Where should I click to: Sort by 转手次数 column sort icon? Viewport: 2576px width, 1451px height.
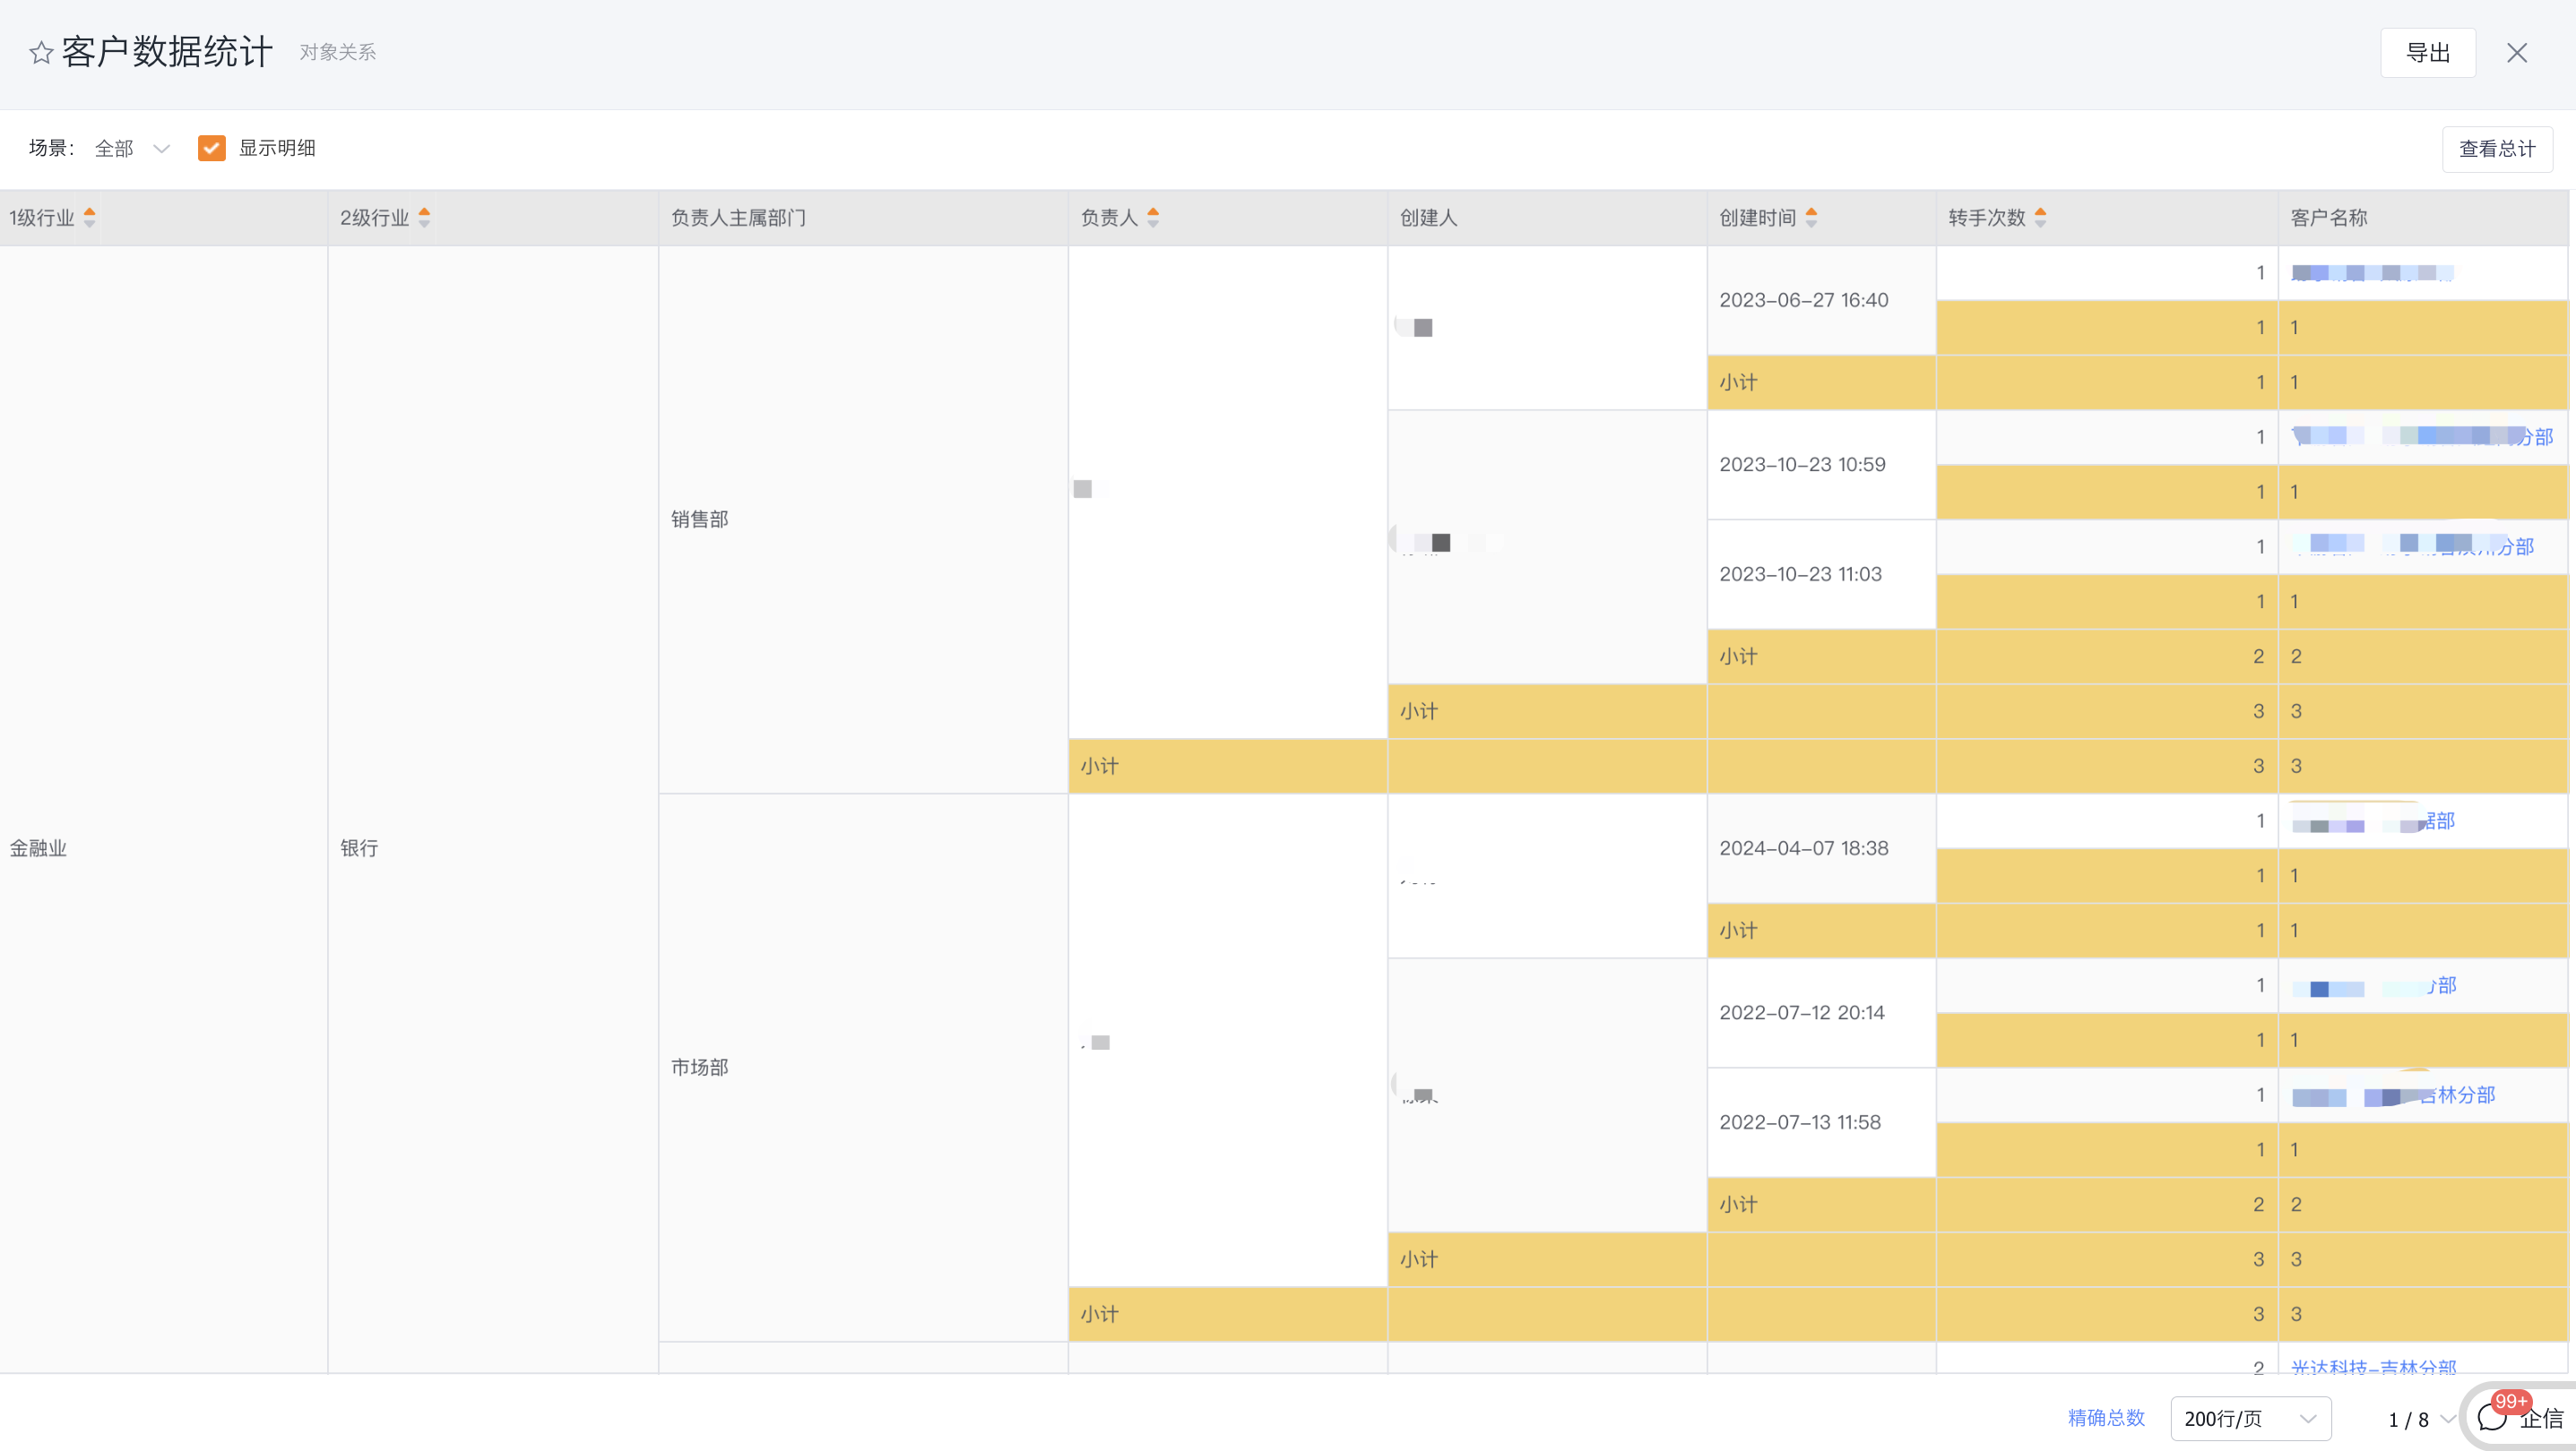[2040, 217]
